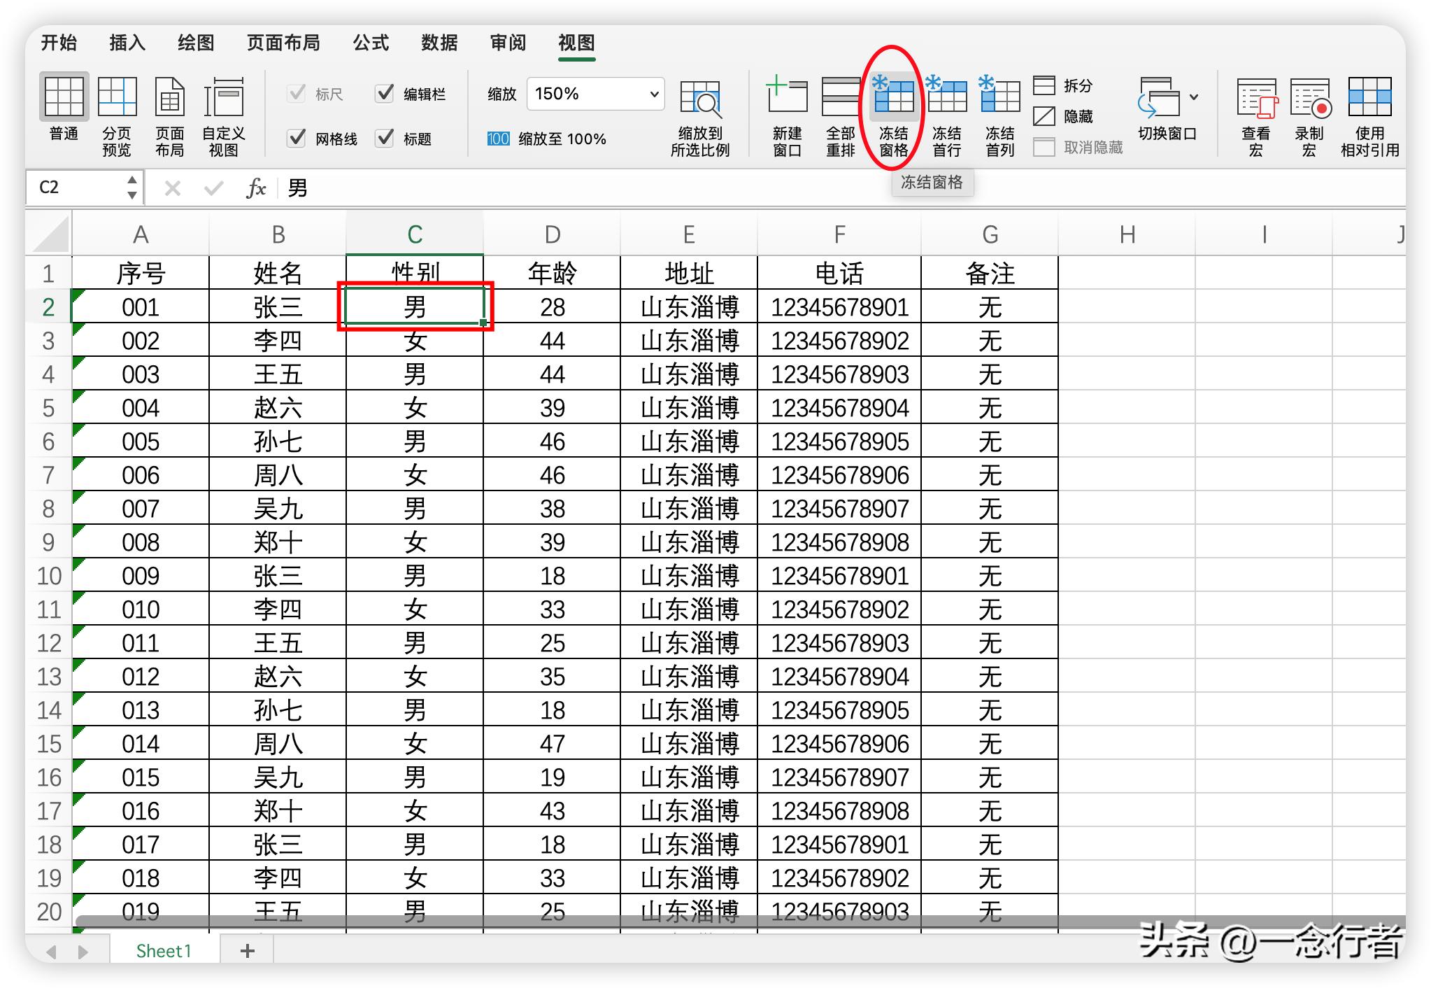
Task: Click Zoom to Selection (缩放到所选比例) icon
Action: point(699,99)
